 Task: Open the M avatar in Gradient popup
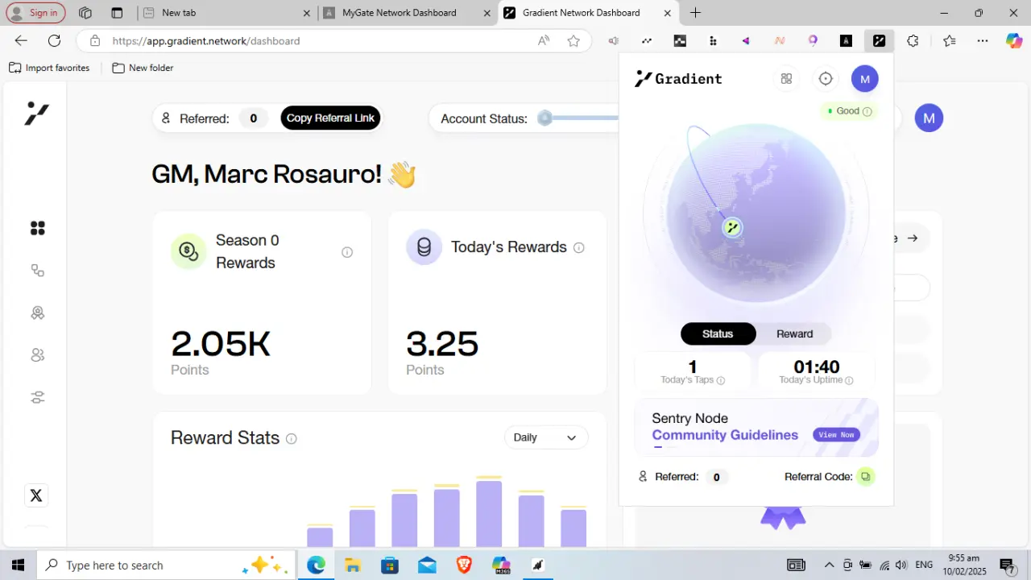pos(865,78)
